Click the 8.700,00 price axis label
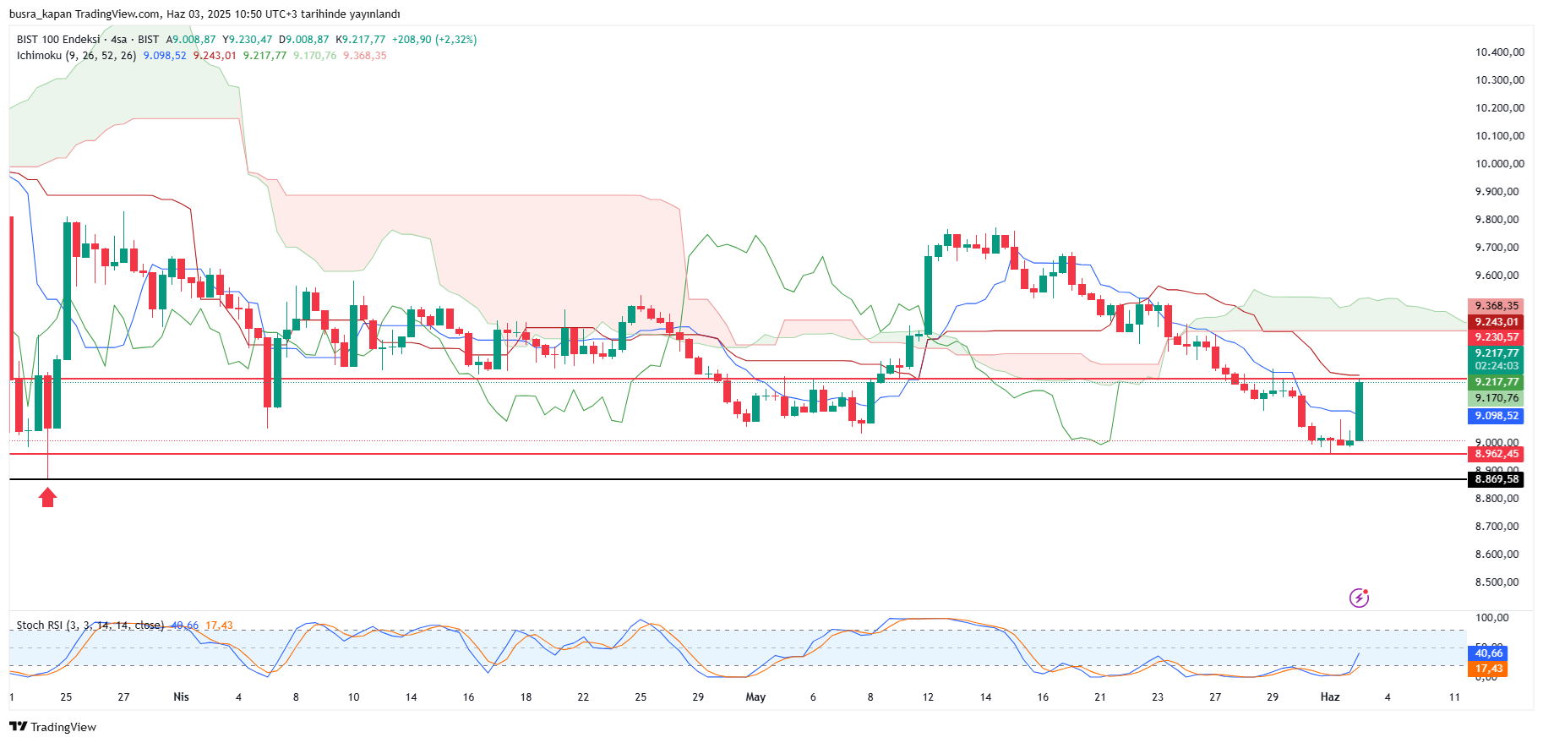Image resolution: width=1543 pixels, height=743 pixels. 1497,527
